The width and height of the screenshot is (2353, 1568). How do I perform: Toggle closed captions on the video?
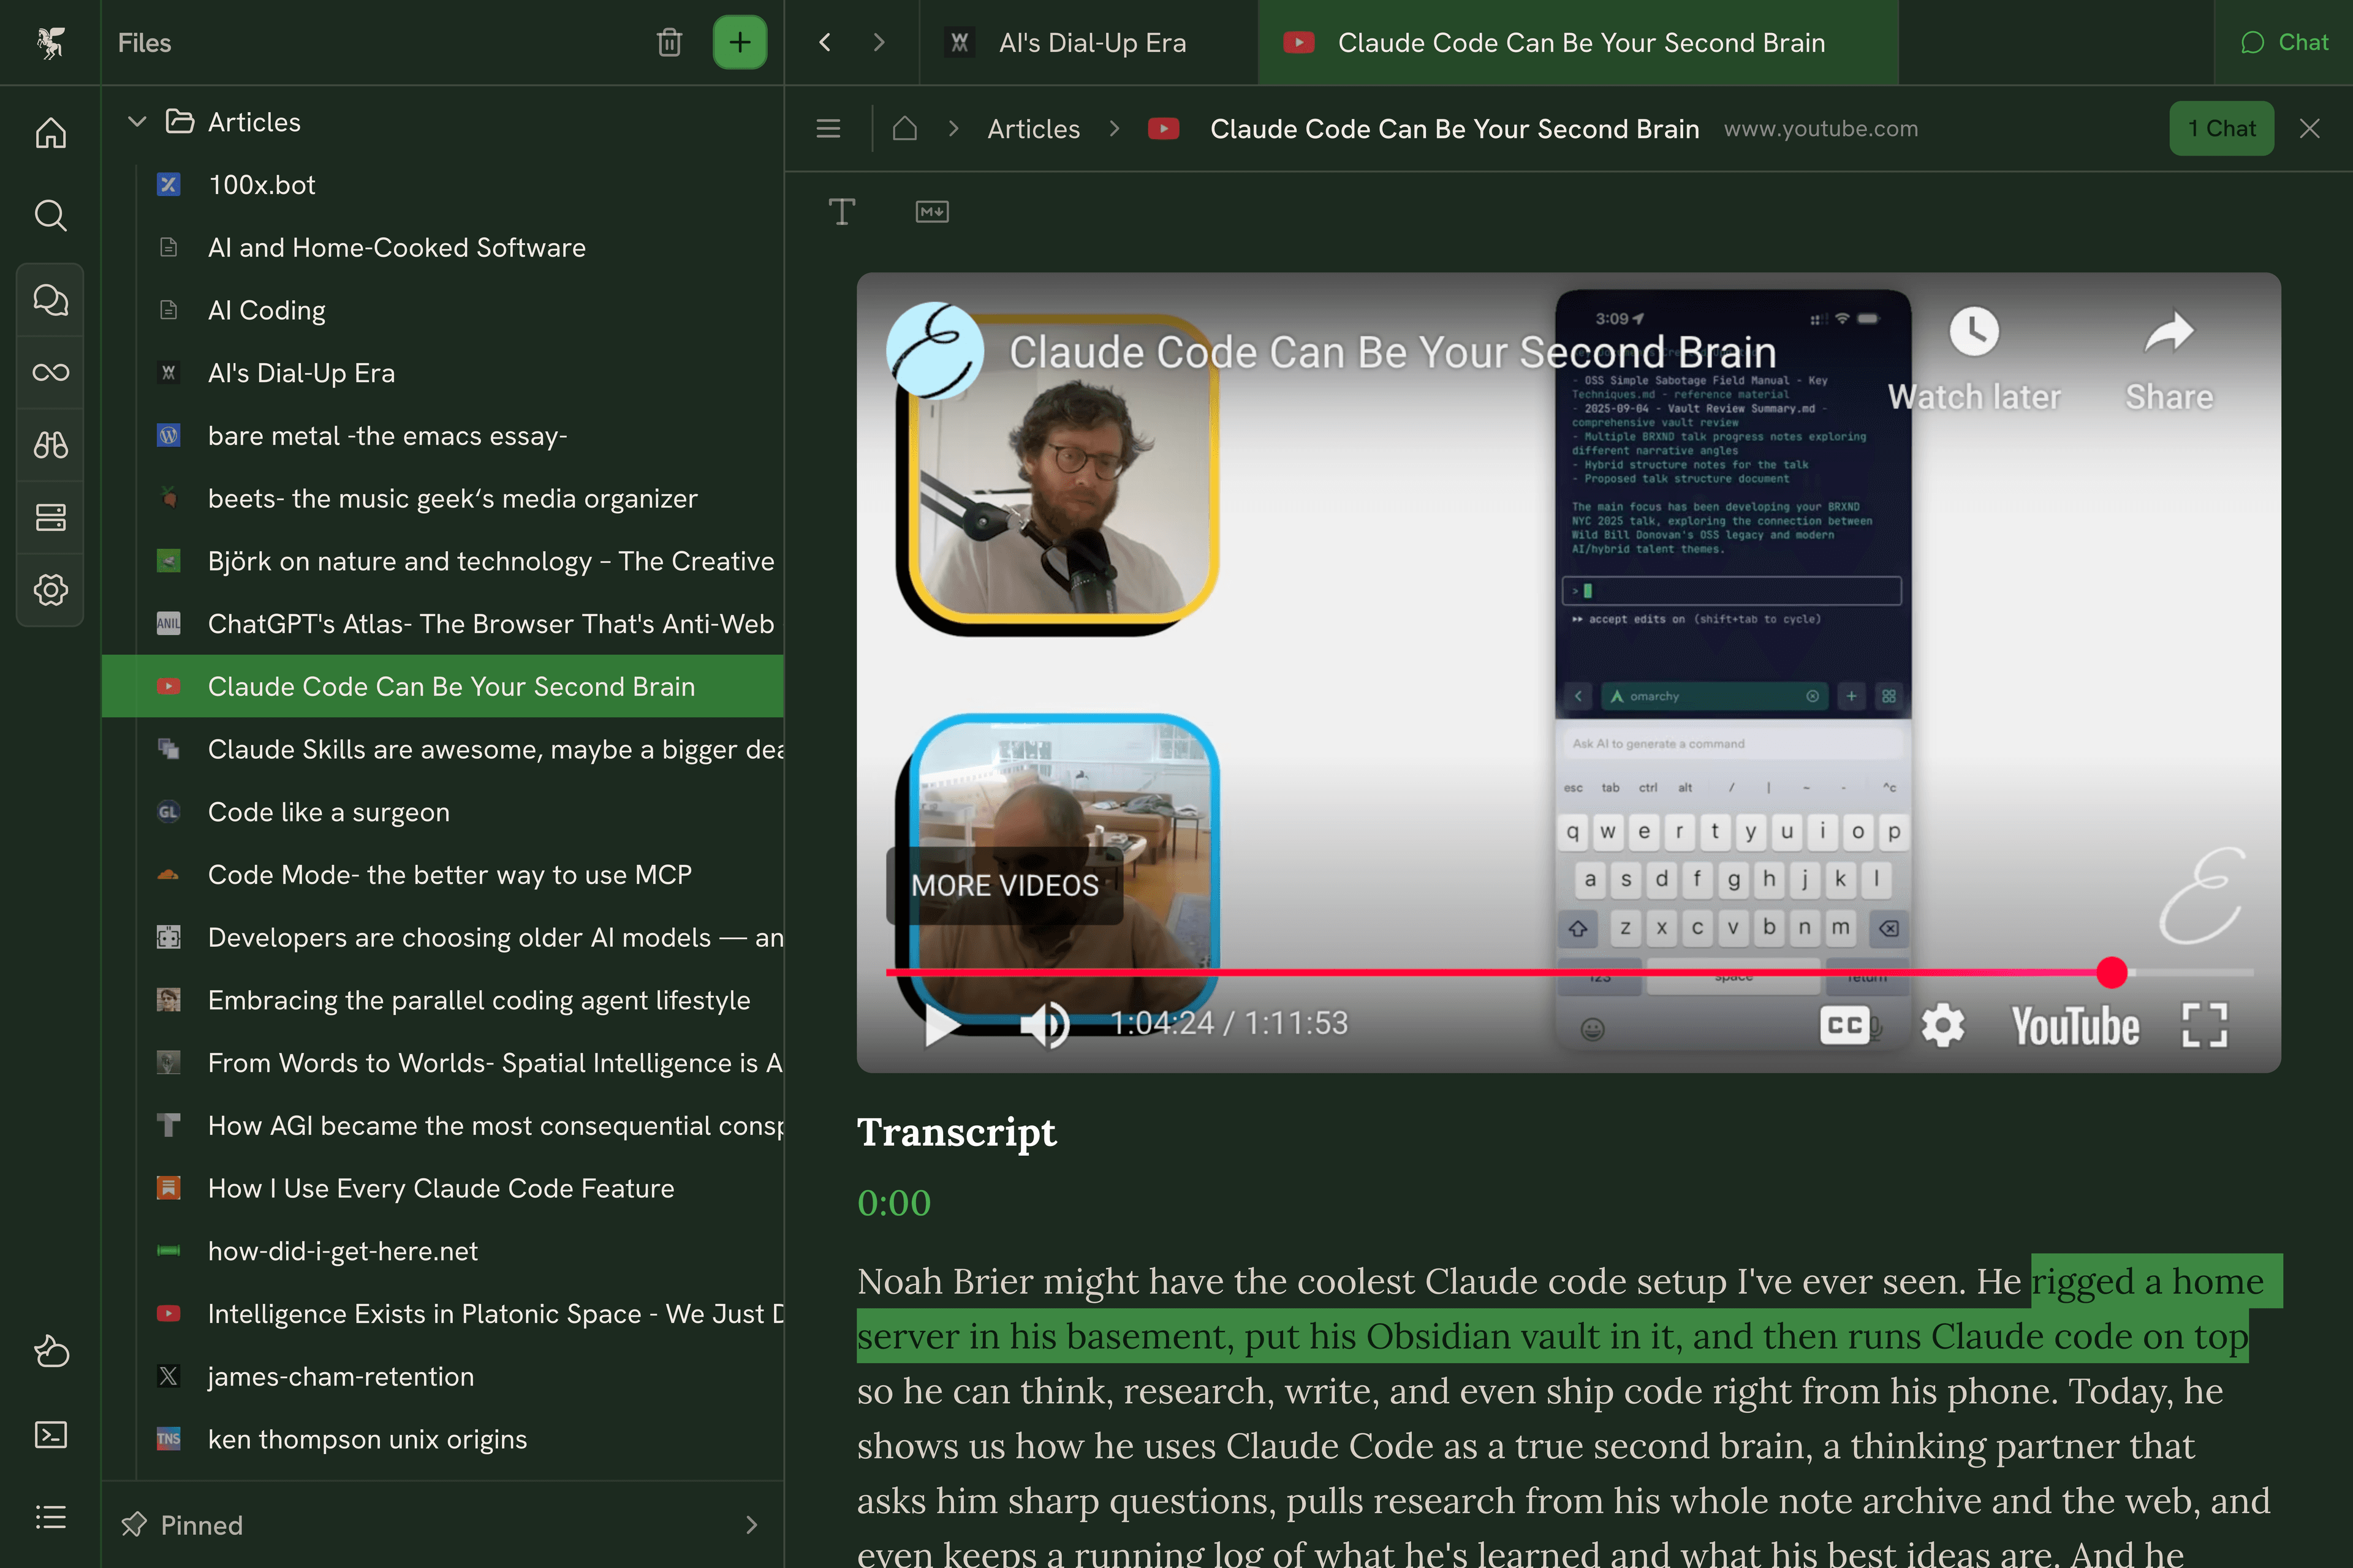1844,1025
